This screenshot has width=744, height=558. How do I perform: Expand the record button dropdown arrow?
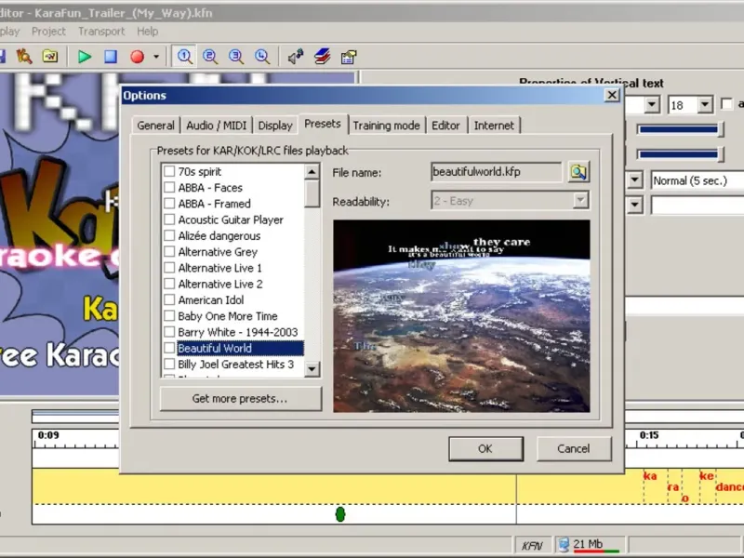(156, 57)
